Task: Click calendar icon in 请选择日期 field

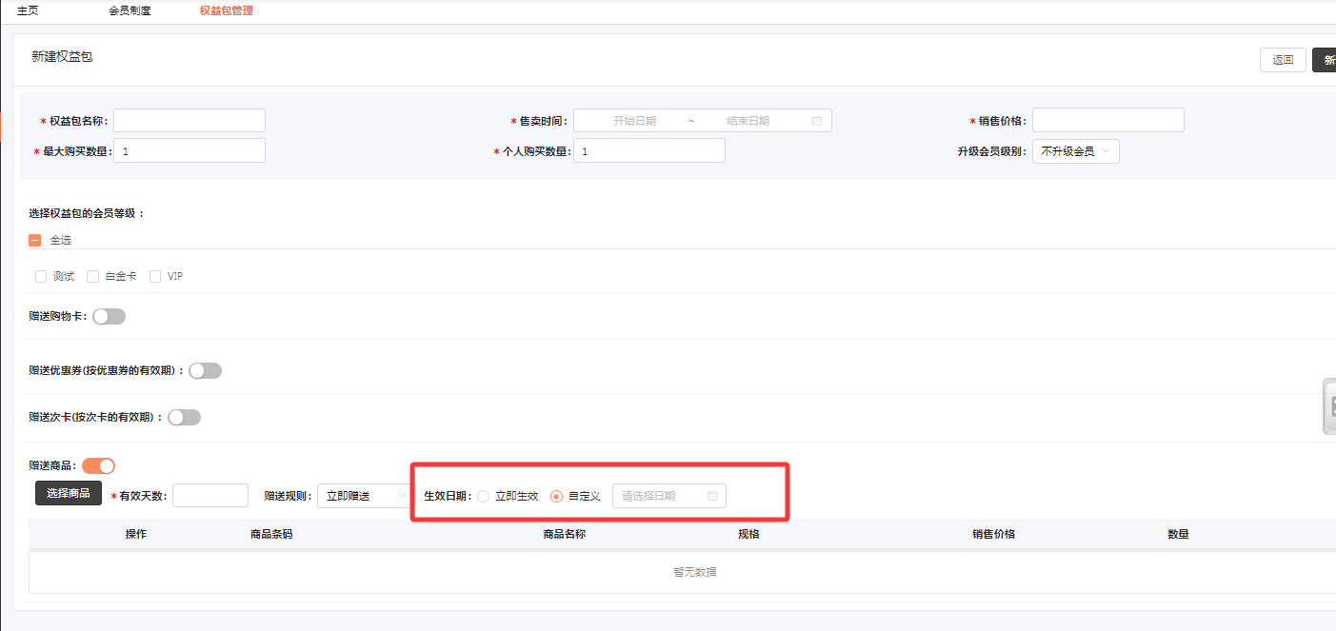Action: tap(712, 496)
